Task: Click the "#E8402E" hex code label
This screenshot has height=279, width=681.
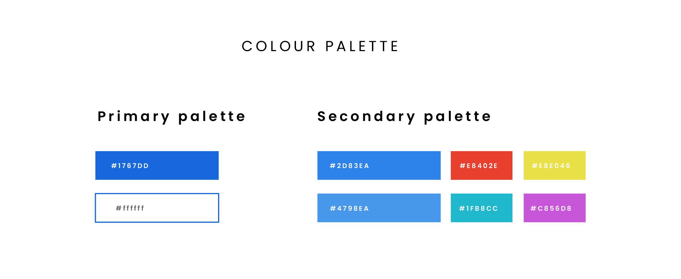Action: click(x=478, y=166)
